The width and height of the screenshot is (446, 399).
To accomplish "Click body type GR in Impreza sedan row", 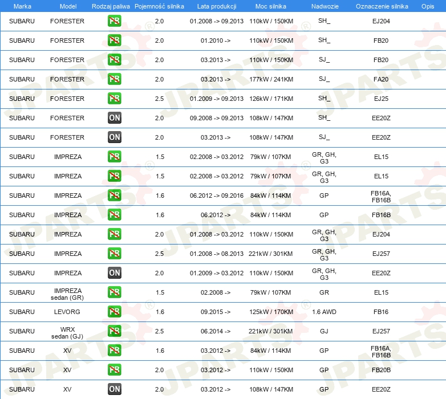I will pos(324,292).
